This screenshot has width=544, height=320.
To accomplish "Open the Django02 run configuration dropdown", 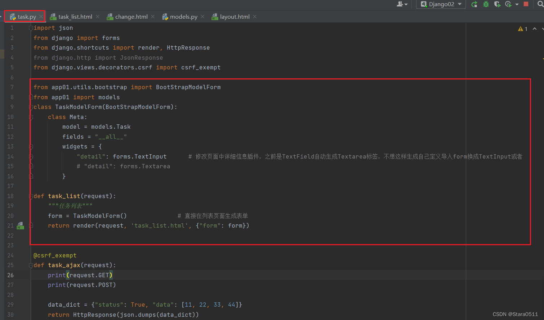I will pyautogui.click(x=441, y=4).
